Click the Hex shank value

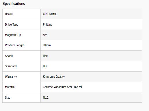pyautogui.click(x=45, y=56)
